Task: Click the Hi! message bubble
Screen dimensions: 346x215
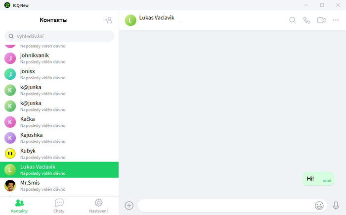Action: click(x=318, y=179)
